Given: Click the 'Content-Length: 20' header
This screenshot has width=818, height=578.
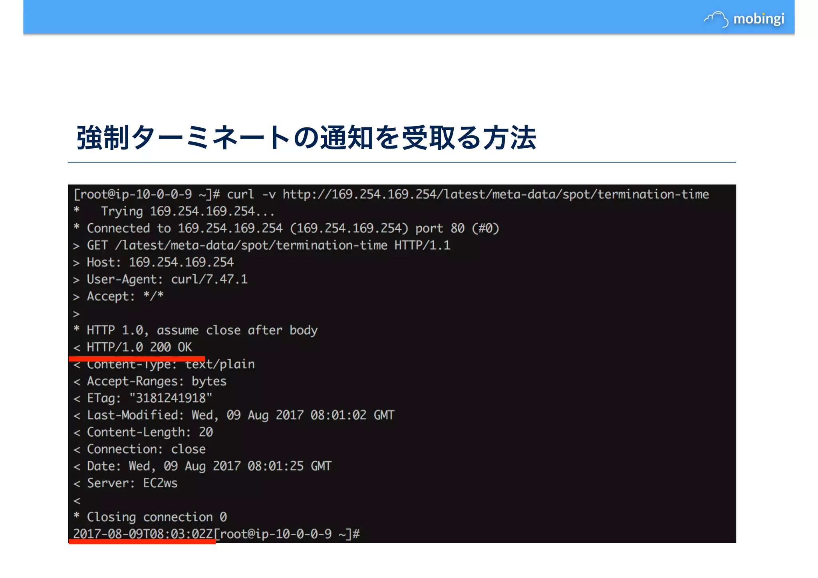Looking at the screenshot, I should (x=143, y=432).
